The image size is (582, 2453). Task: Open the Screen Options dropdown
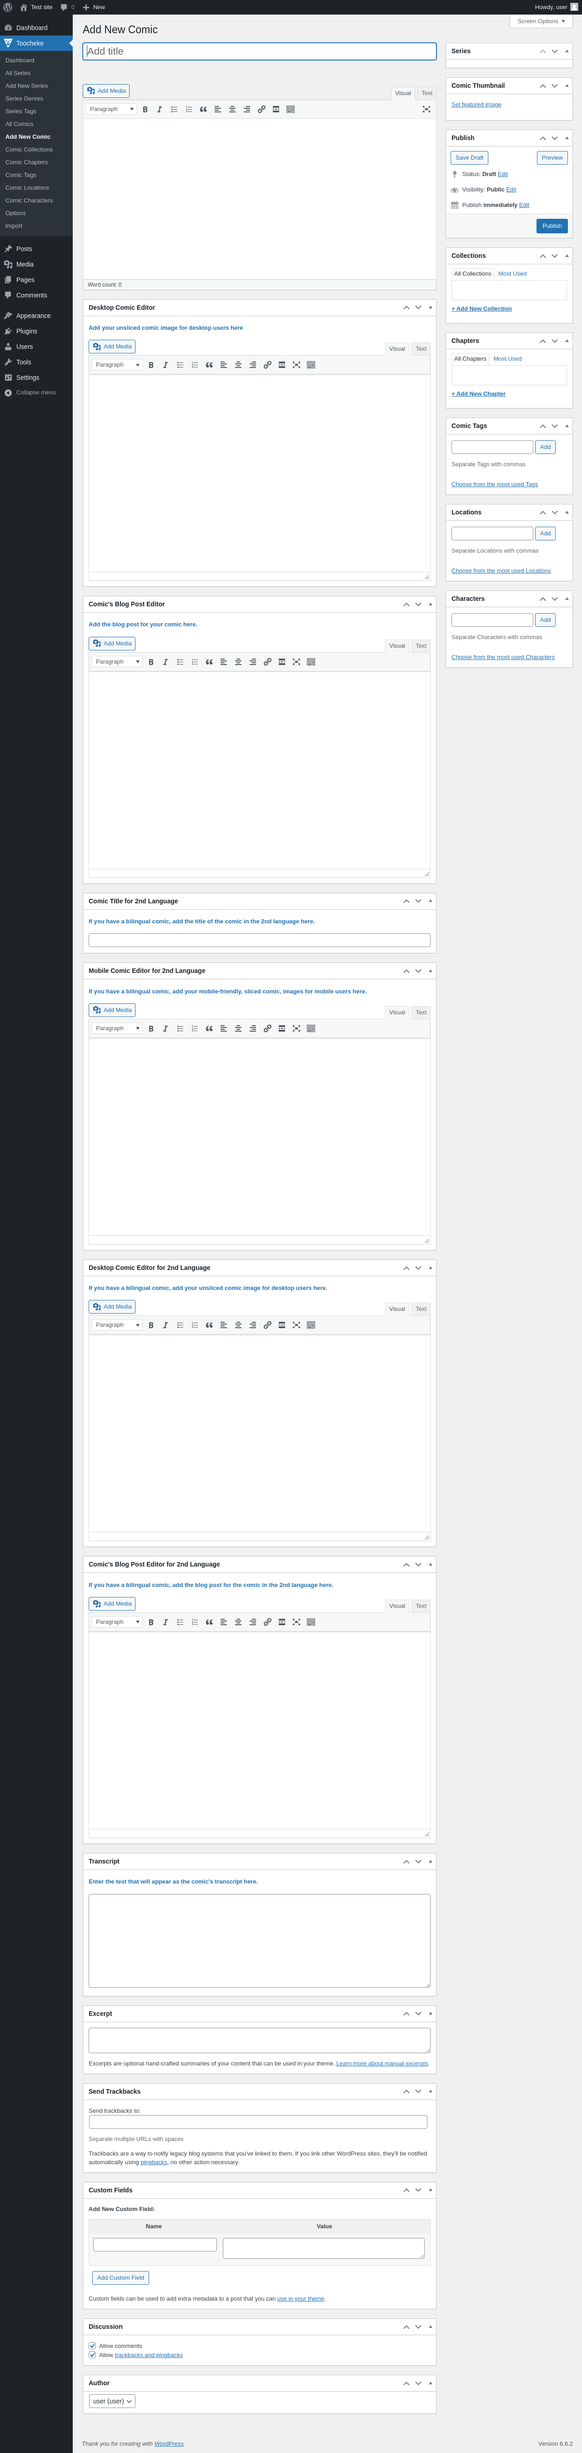tap(541, 21)
